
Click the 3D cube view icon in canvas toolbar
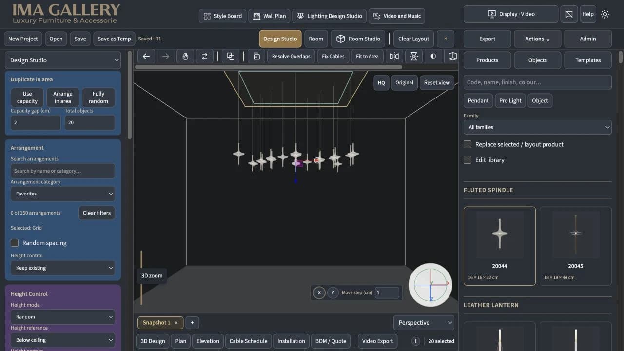click(x=452, y=56)
